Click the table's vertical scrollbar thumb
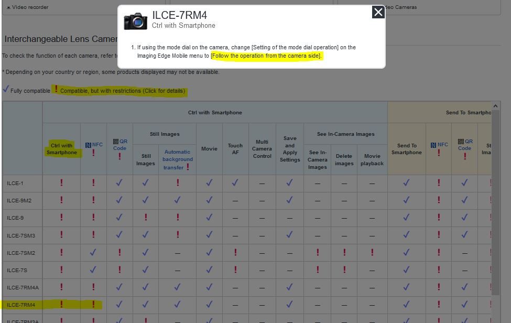Screen dimensions: 511x323 pos(495,203)
